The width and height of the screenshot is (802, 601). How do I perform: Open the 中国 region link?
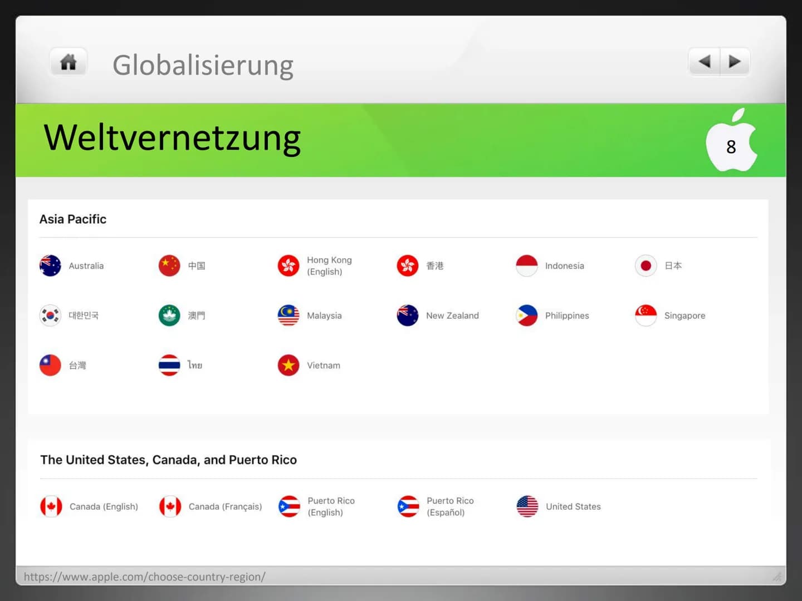[197, 266]
